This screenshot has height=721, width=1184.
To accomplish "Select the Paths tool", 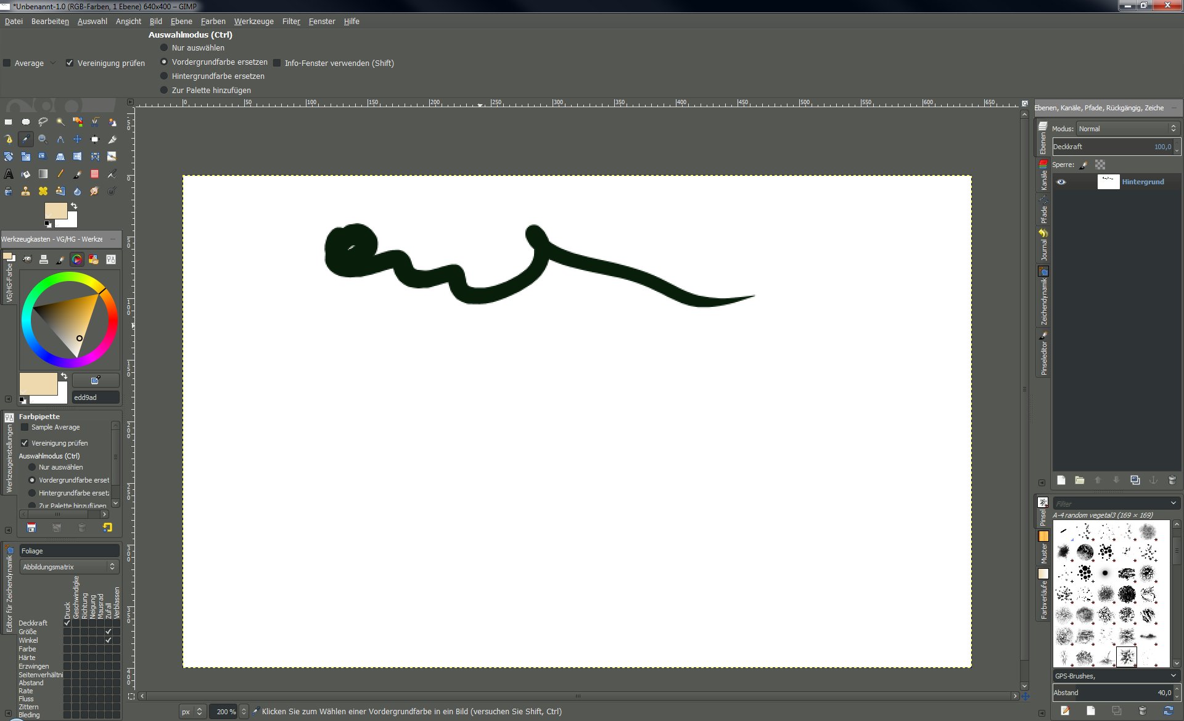I will point(9,139).
